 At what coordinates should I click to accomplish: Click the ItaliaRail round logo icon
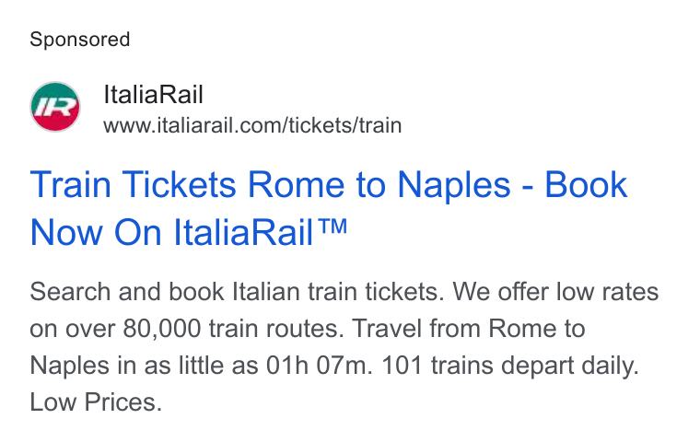tap(55, 107)
